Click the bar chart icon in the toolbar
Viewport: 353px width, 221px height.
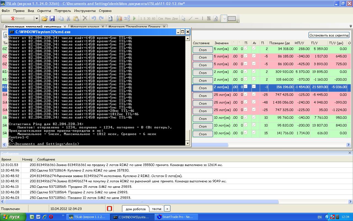coord(119,19)
